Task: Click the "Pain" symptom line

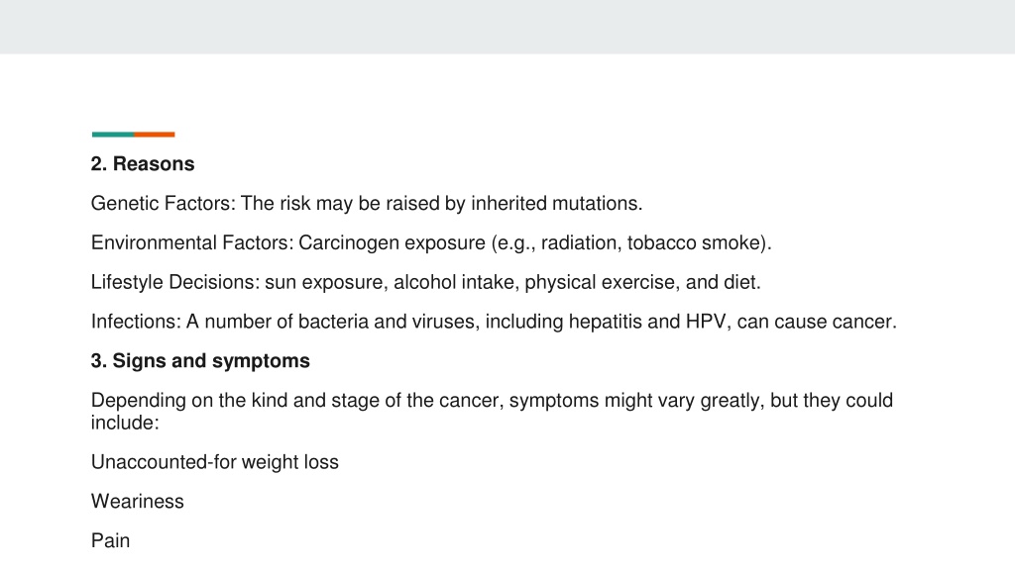Action: (110, 541)
